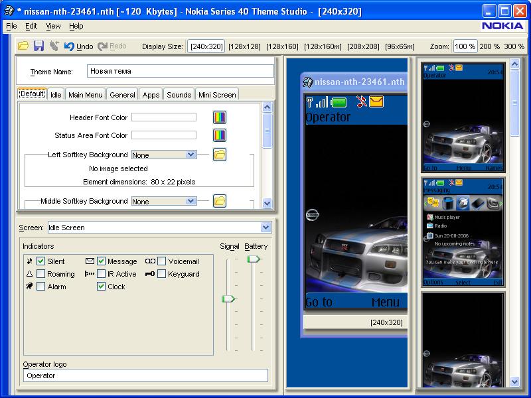The width and height of the screenshot is (531, 398).
Task: Click the Voicemail indicator icon
Action: tap(151, 261)
